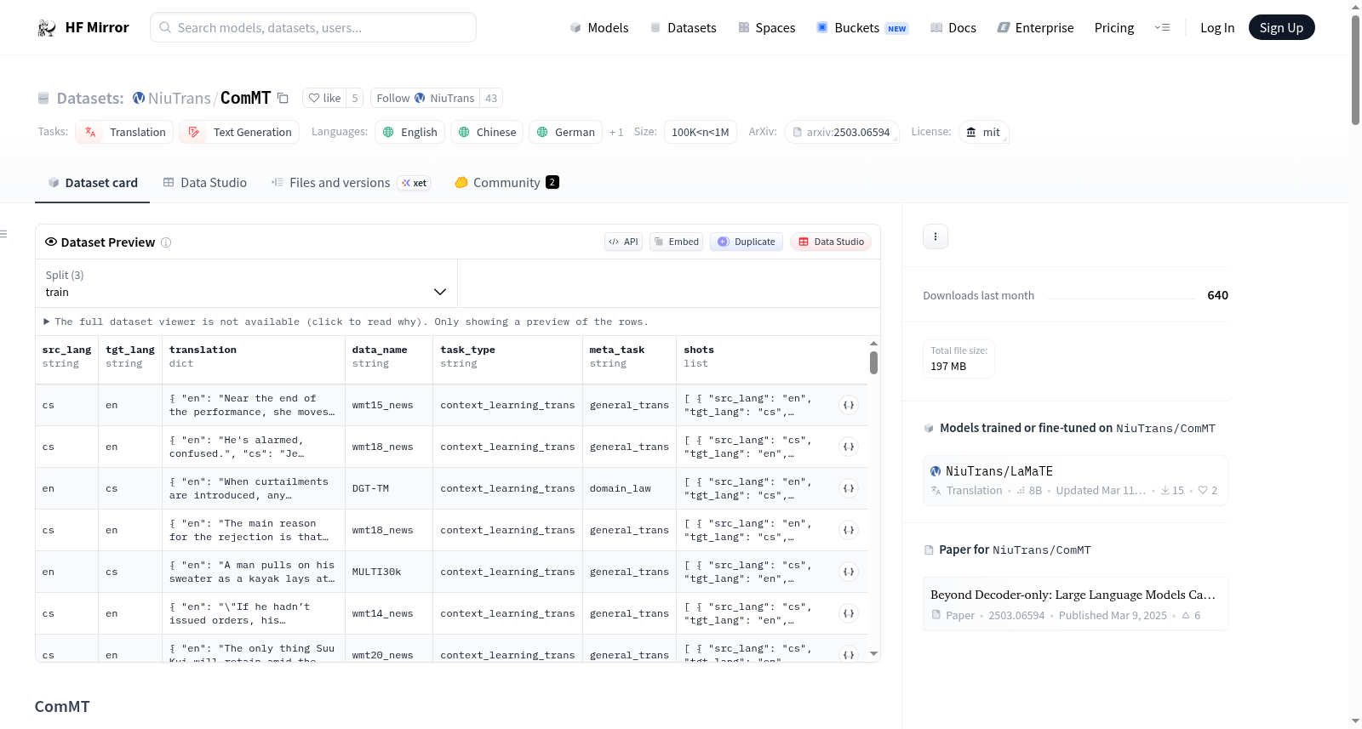This screenshot has width=1362, height=729.
Task: Open the API button in Dataset Preview
Action: click(x=623, y=242)
